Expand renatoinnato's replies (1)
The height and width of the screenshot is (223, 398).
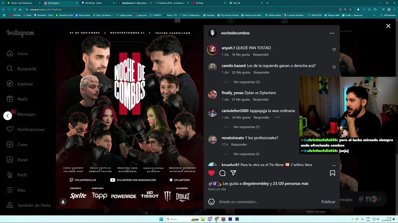246,154
